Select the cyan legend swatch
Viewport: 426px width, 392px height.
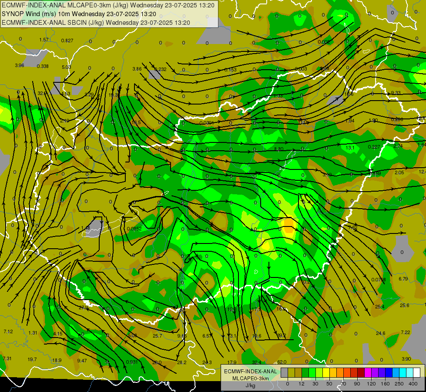pyautogui.click(x=403, y=372)
